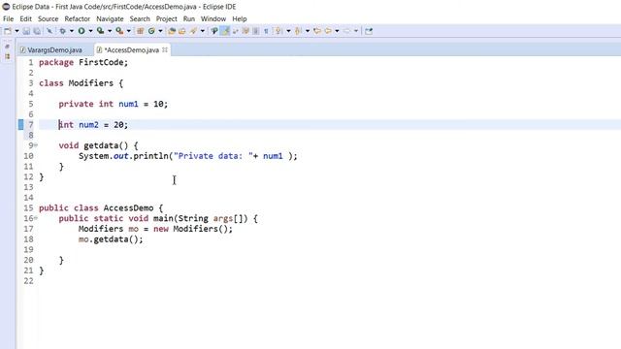This screenshot has width=621, height=349.
Task: Click the Next Annotation icon
Action: 278,31
